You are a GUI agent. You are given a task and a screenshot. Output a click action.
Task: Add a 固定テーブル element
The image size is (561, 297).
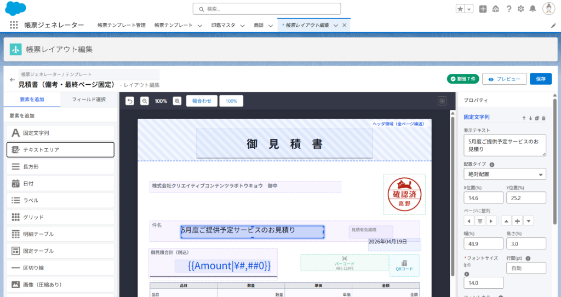[60, 251]
